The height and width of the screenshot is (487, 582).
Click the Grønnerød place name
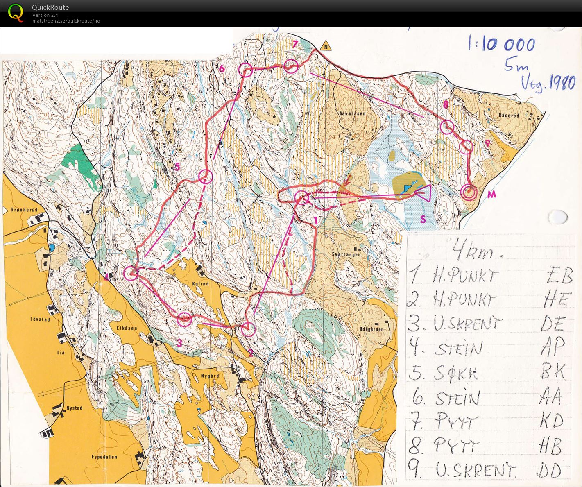click(23, 210)
